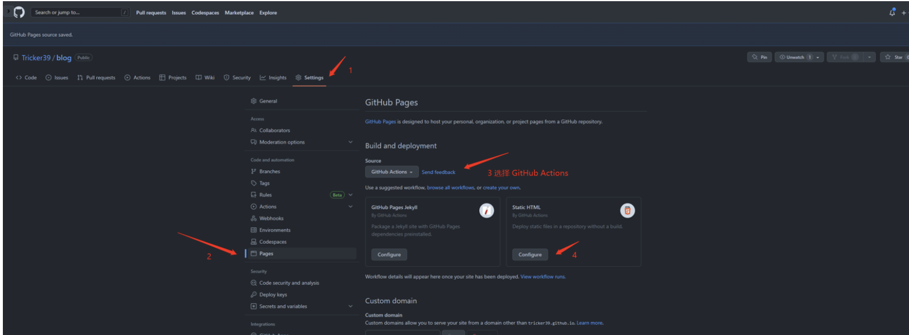Focus the Search or jump to field

[x=80, y=12]
